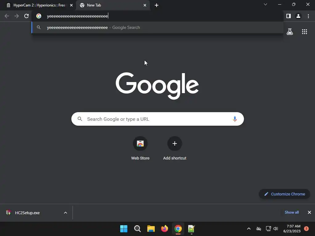Open Firefox from the taskbar
The width and height of the screenshot is (315, 236).
165,229
